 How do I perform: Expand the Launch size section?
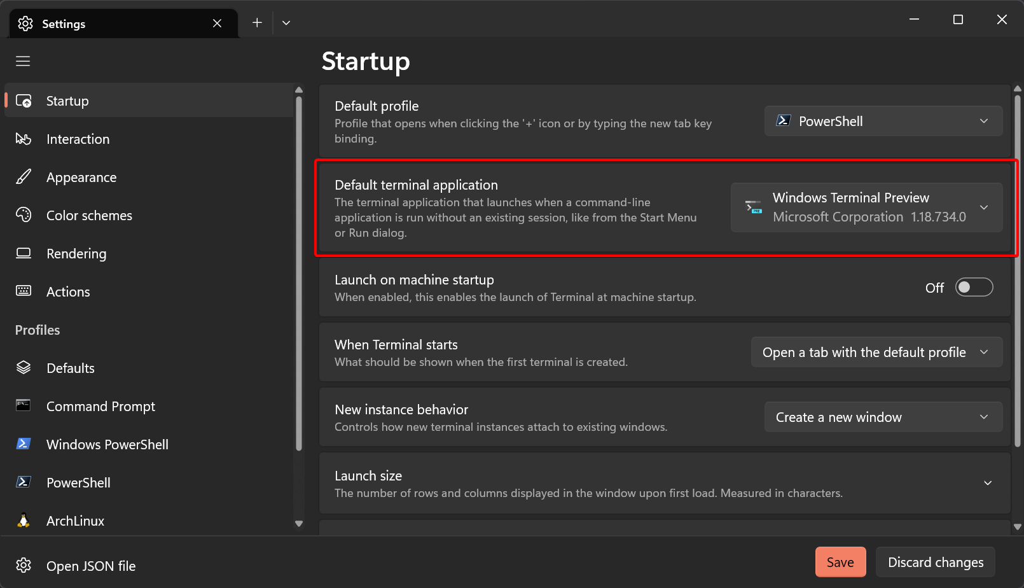click(x=987, y=482)
